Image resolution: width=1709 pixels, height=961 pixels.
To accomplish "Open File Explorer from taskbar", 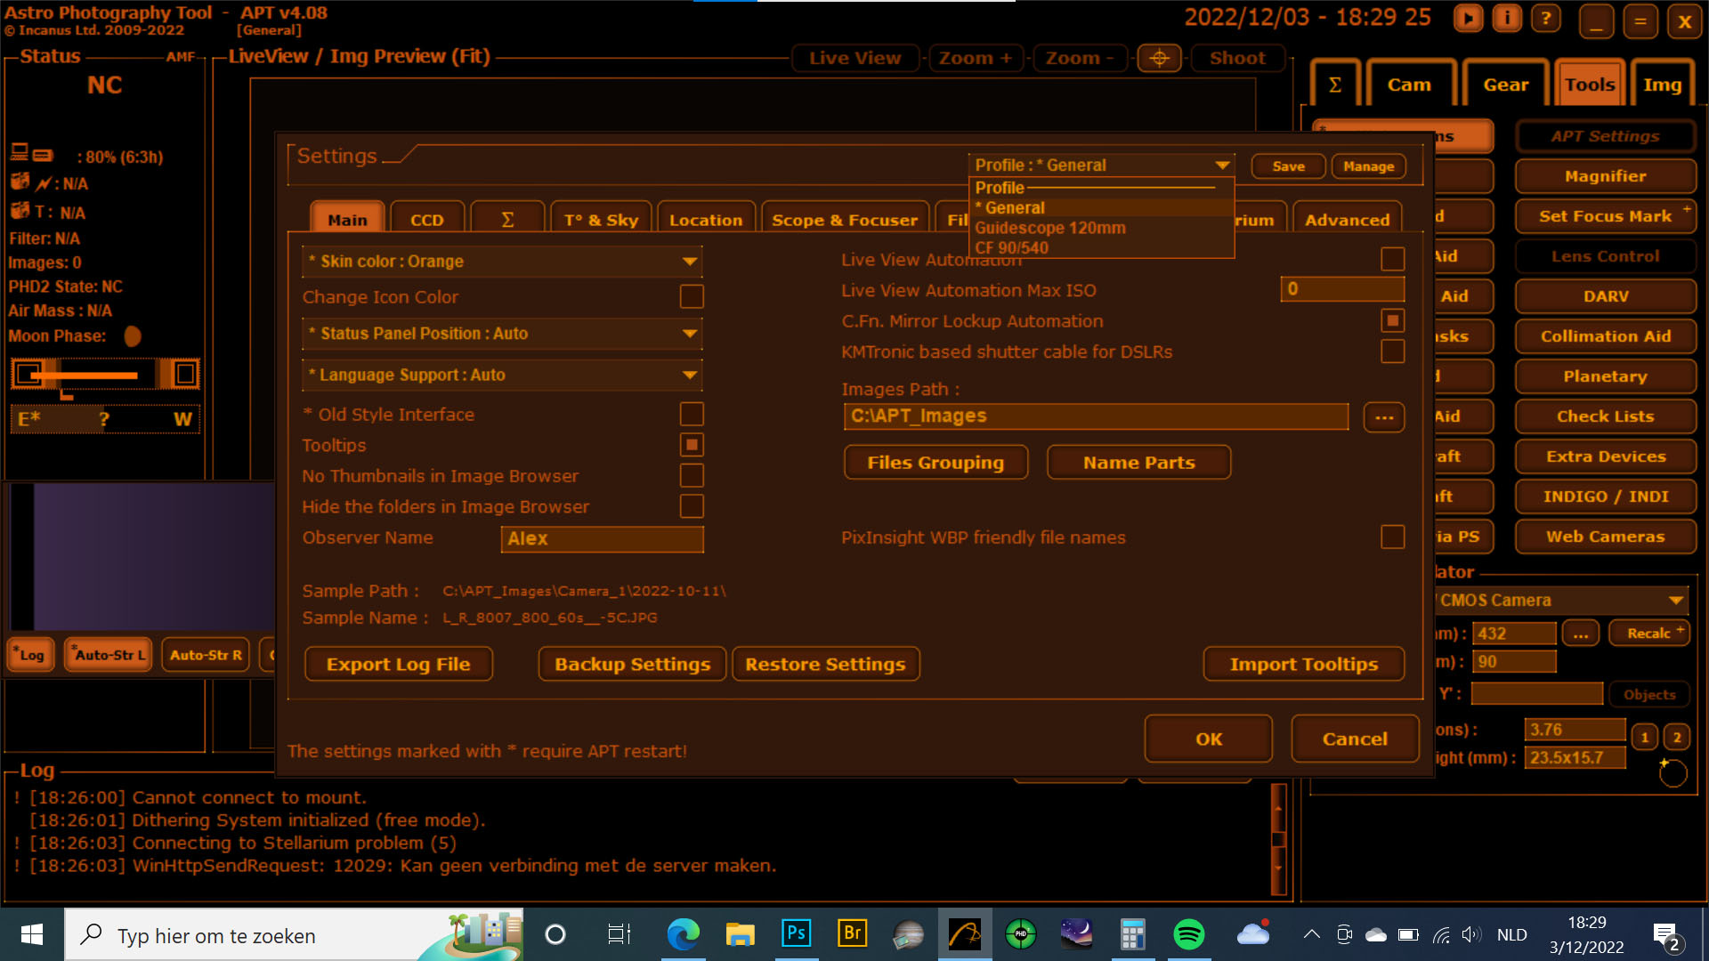I will click(x=740, y=934).
